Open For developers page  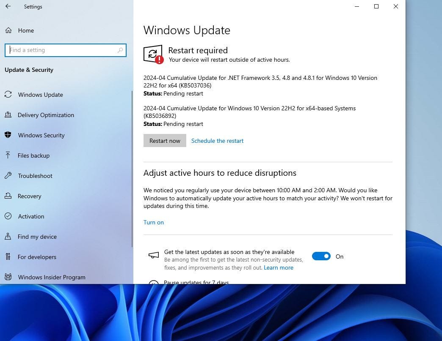click(x=37, y=256)
